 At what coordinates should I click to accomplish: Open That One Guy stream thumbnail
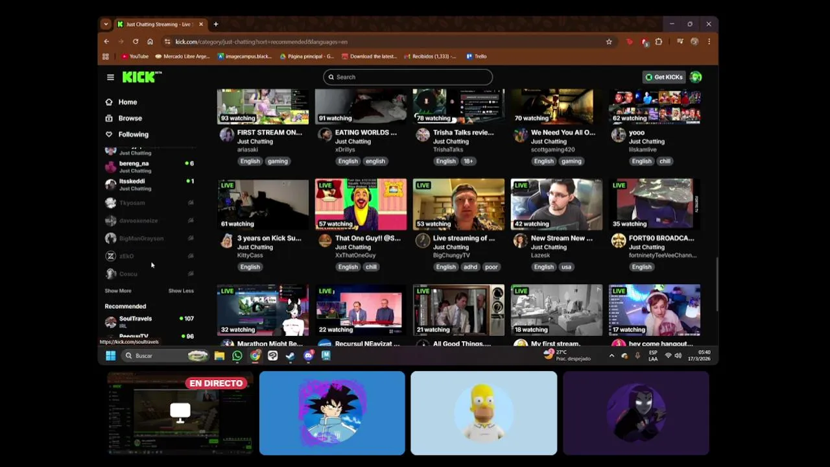pos(361,204)
